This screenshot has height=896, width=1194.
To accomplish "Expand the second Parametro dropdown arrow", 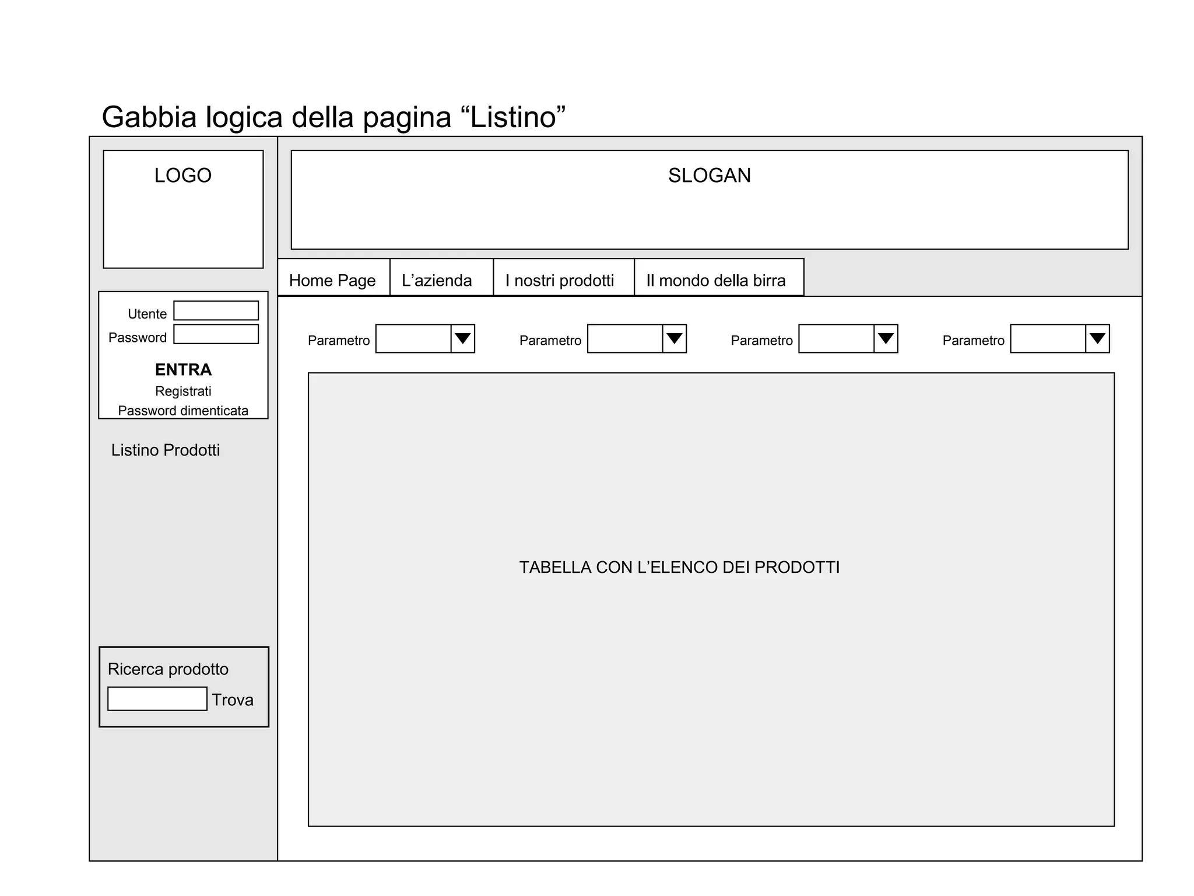I will click(675, 339).
